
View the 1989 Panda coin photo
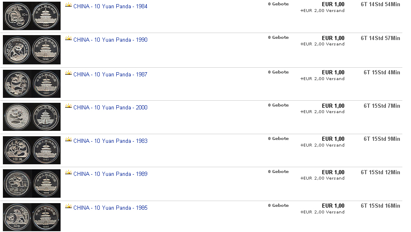pos(32,183)
